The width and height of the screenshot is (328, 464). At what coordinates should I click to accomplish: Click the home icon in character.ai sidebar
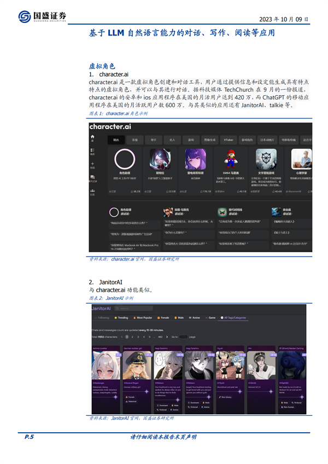tap(92, 137)
